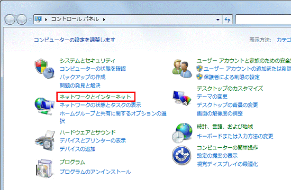Click デスクトップの背景の変更 link
This screenshot has width=291, height=190.
pos(228,105)
